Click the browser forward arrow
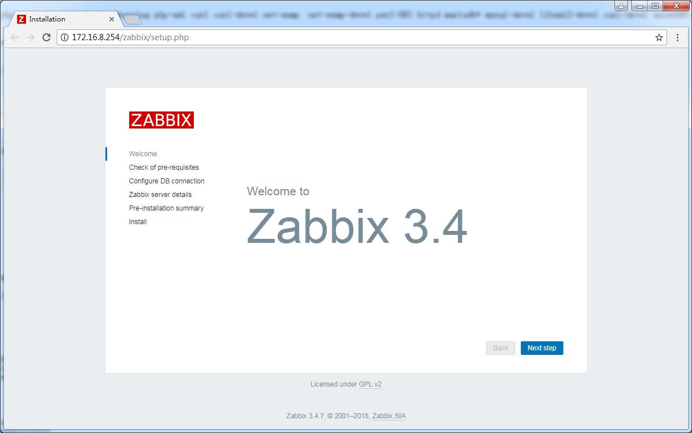 point(31,37)
